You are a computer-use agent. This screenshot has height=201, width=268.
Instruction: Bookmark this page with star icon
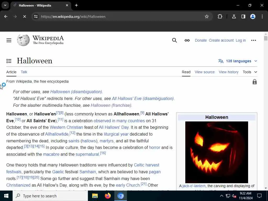[x=207, y=16]
